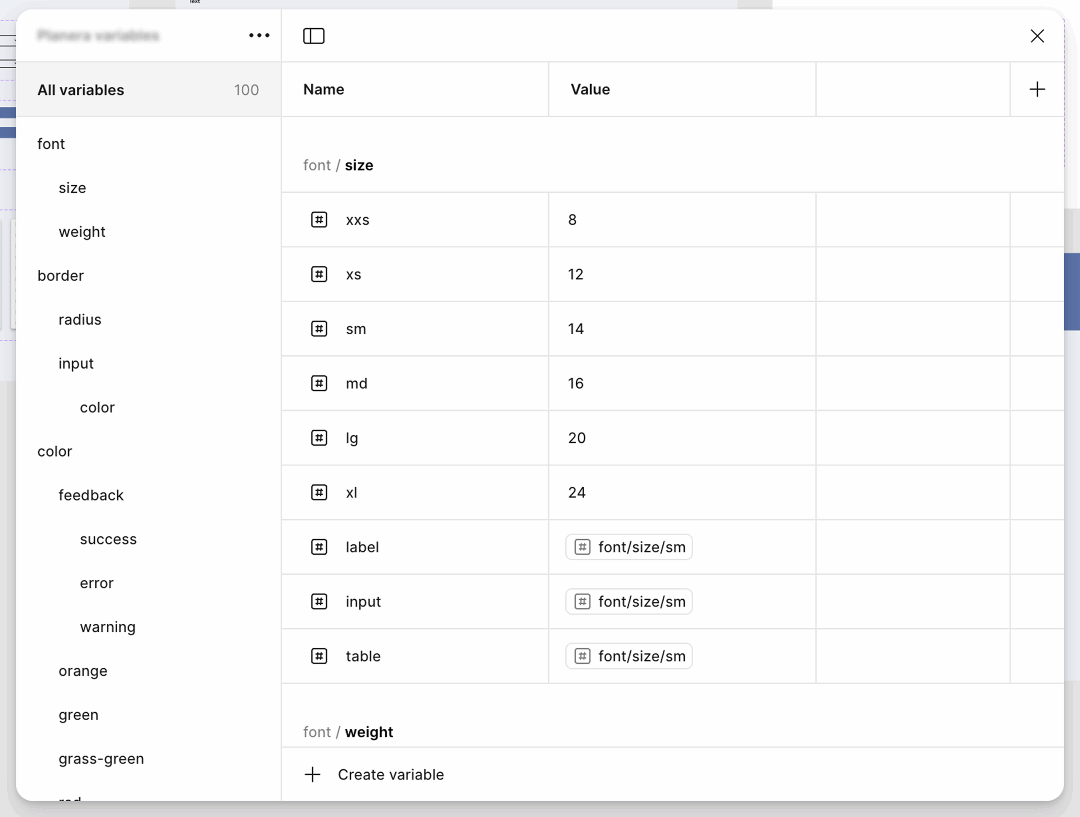Image resolution: width=1080 pixels, height=817 pixels.
Task: Click the number icon inside the label alias chip
Action: [582, 547]
